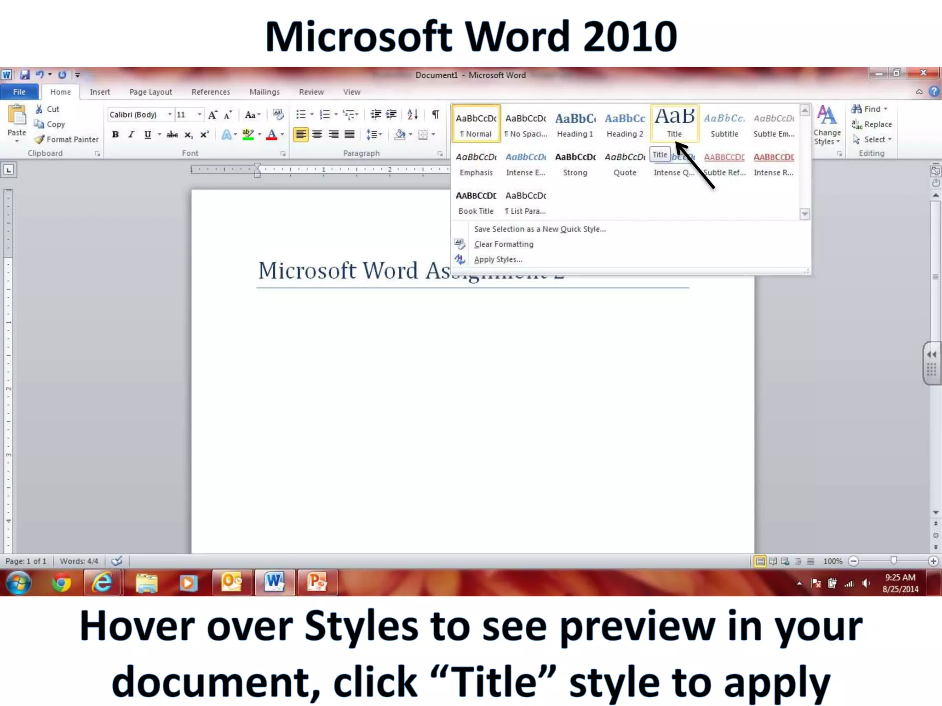The image size is (942, 706).
Task: Open the Borders dropdown arrow
Action: click(433, 135)
